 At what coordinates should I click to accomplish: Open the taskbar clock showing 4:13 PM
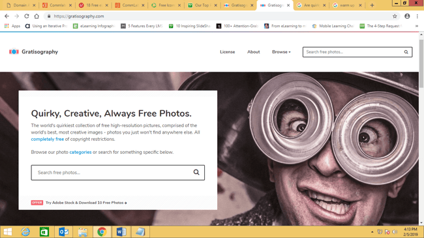410,231
